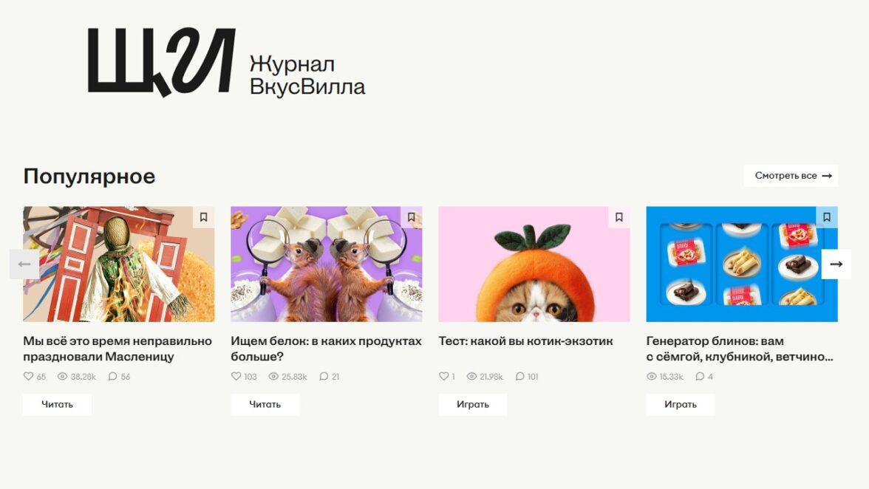The width and height of the screenshot is (869, 489).
Task: Bookmark the squirrel protein article card
Action: 411,217
